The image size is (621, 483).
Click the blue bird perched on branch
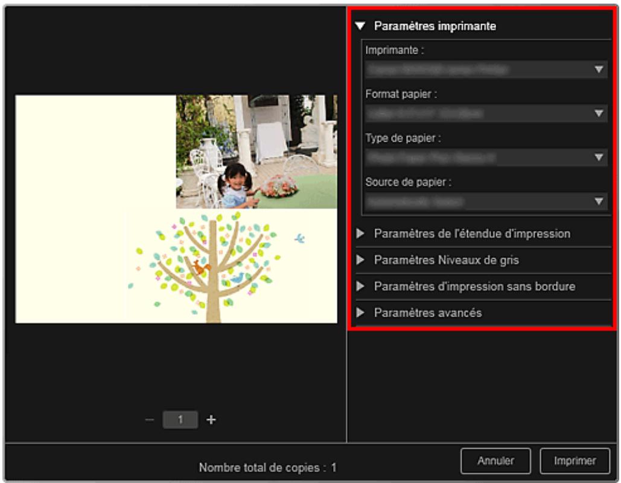pos(237,278)
